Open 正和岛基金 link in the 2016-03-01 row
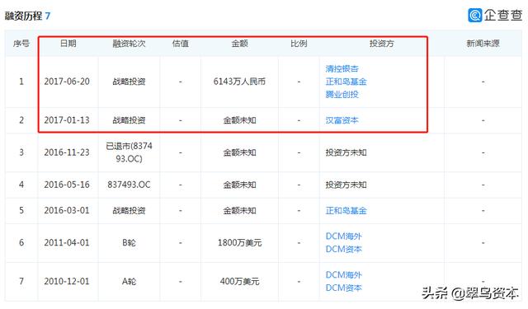The height and width of the screenshot is (309, 528). 346,211
